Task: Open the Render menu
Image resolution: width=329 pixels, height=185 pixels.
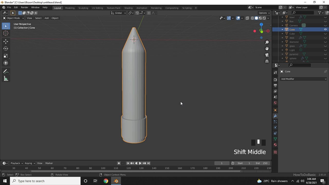Action: 24,8
